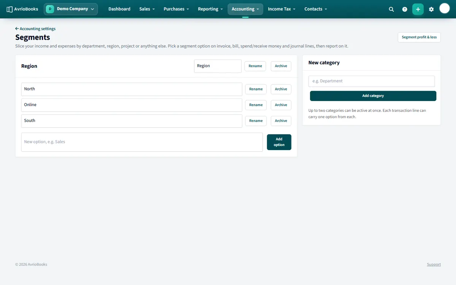Rename the Region category

(x=255, y=66)
